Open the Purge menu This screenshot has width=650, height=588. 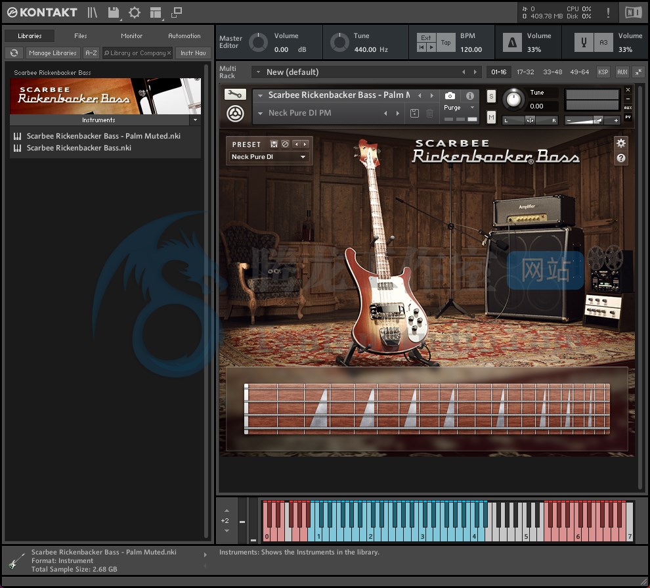459,107
